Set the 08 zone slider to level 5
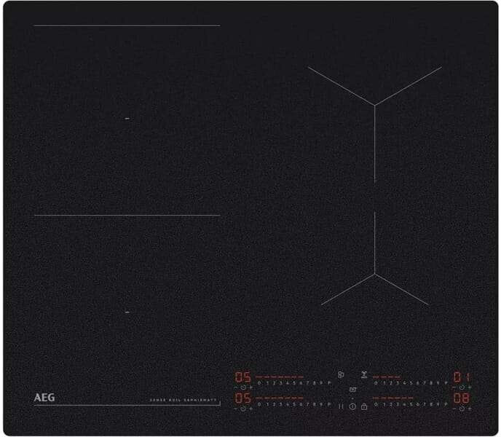Viewport: 501px width, 437px height. click(410, 403)
